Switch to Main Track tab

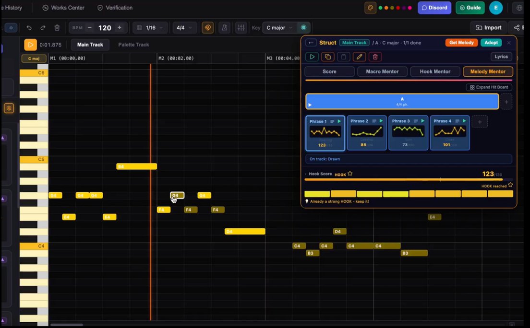(90, 45)
